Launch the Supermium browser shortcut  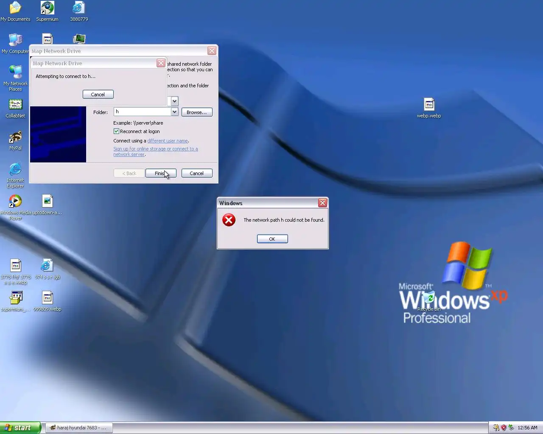[47, 11]
